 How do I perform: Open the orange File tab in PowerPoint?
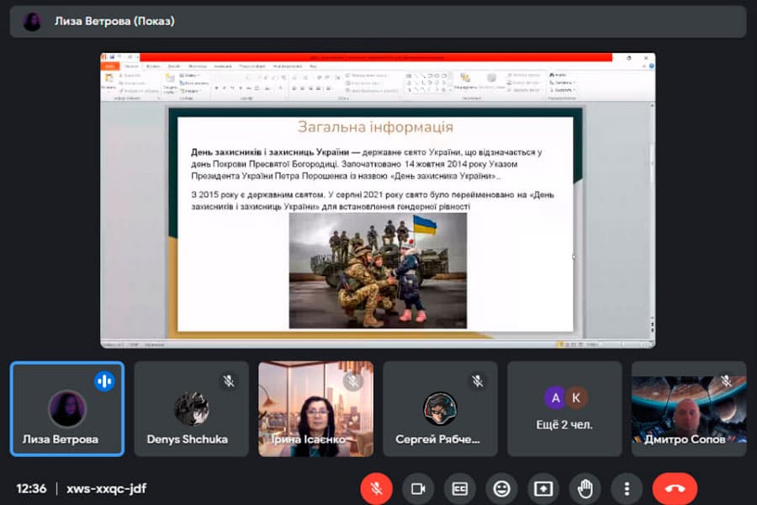109,66
